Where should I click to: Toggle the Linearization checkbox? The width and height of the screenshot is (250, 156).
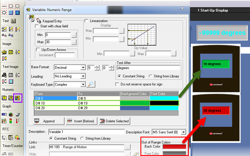[87, 21]
